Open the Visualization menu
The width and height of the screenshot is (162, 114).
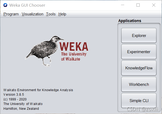tap(32, 14)
